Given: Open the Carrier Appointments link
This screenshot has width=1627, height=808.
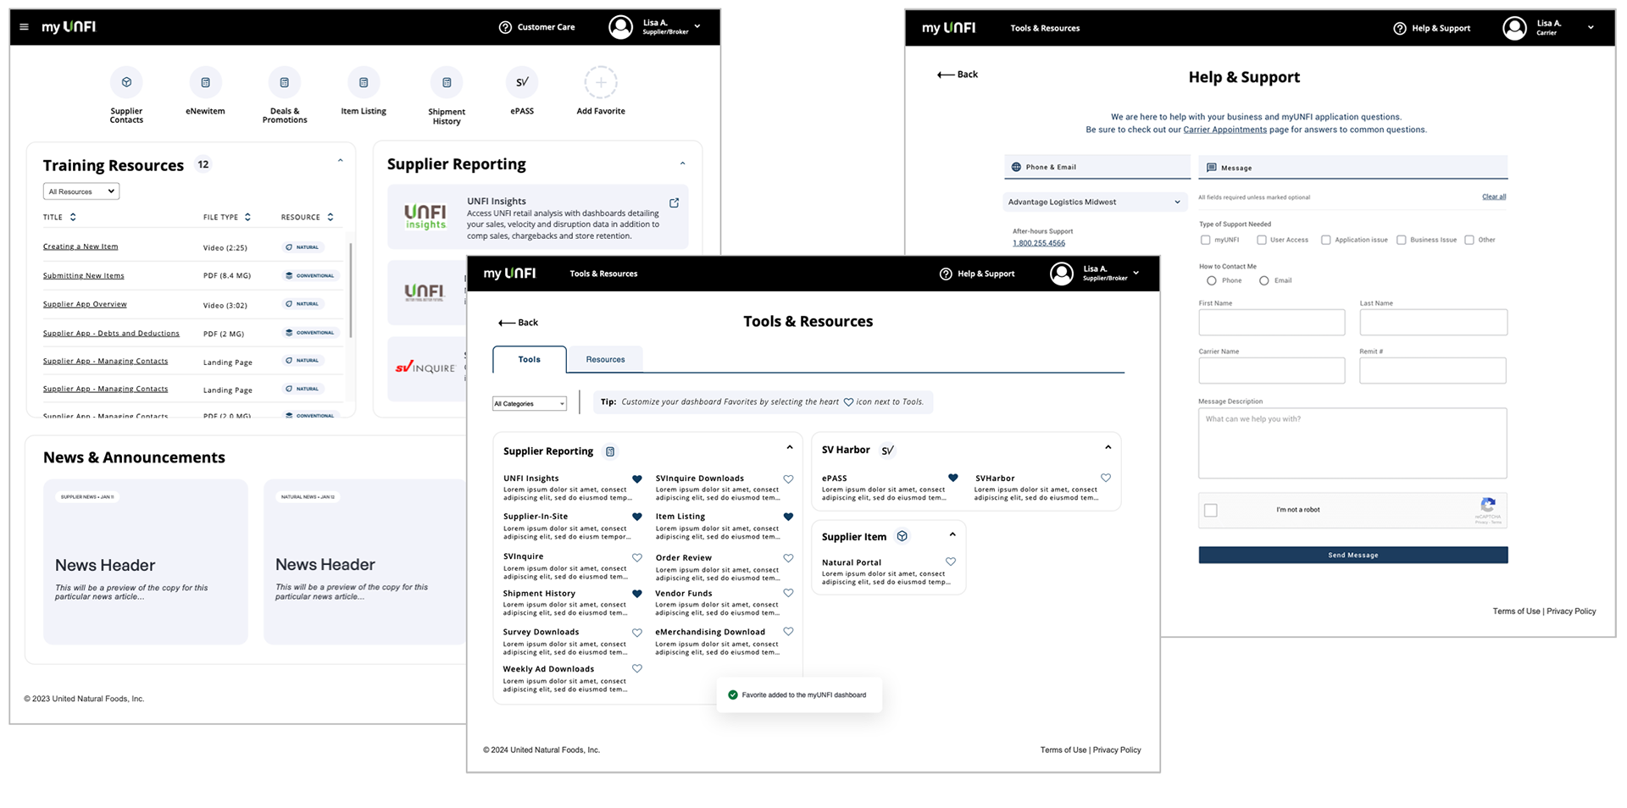Looking at the screenshot, I should pyautogui.click(x=1224, y=130).
